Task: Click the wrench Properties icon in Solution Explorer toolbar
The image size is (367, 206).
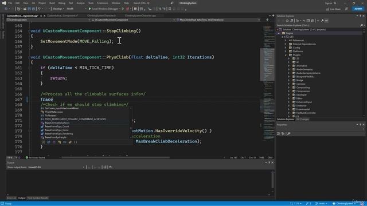Action: coord(322,21)
